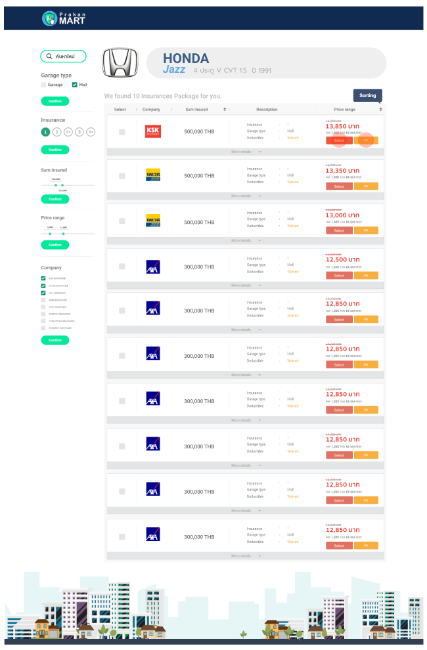
Task: Click the first Deves insurance logo
Action: 153,175
